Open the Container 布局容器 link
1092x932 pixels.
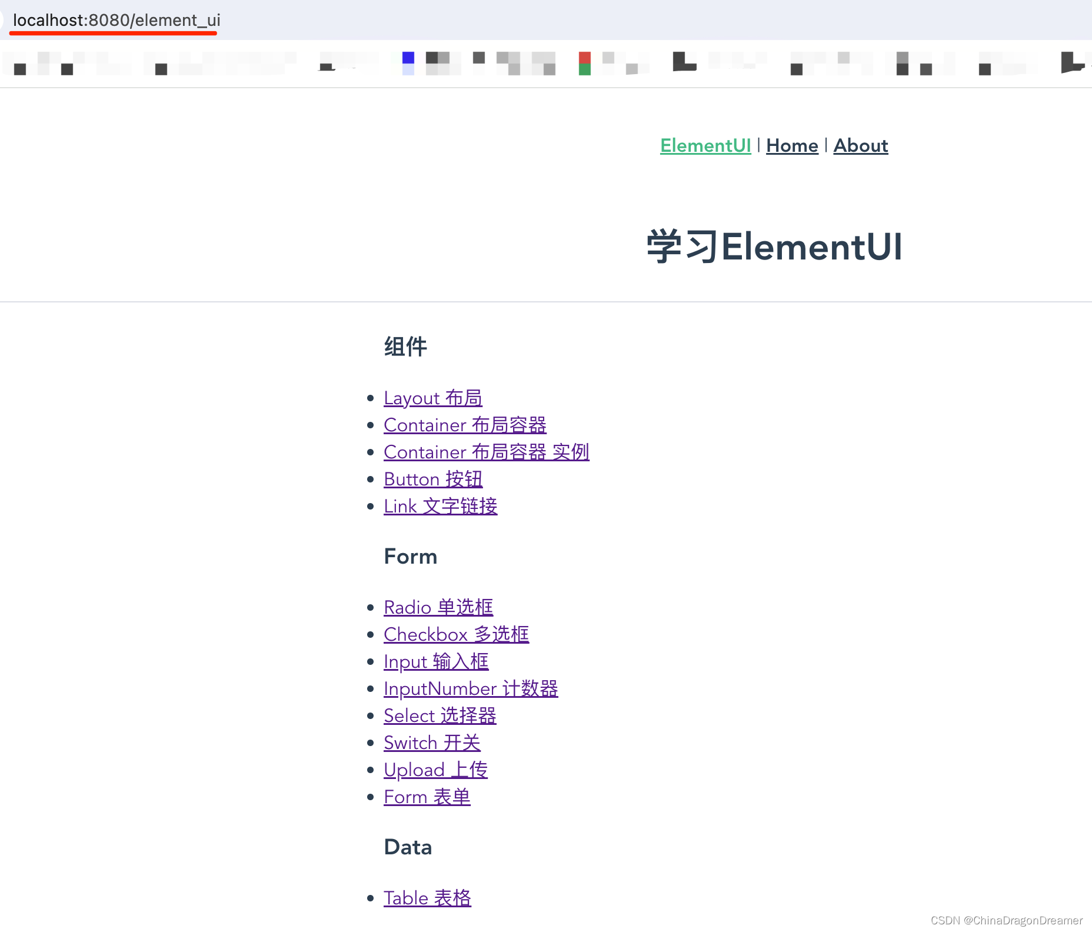pyautogui.click(x=465, y=425)
